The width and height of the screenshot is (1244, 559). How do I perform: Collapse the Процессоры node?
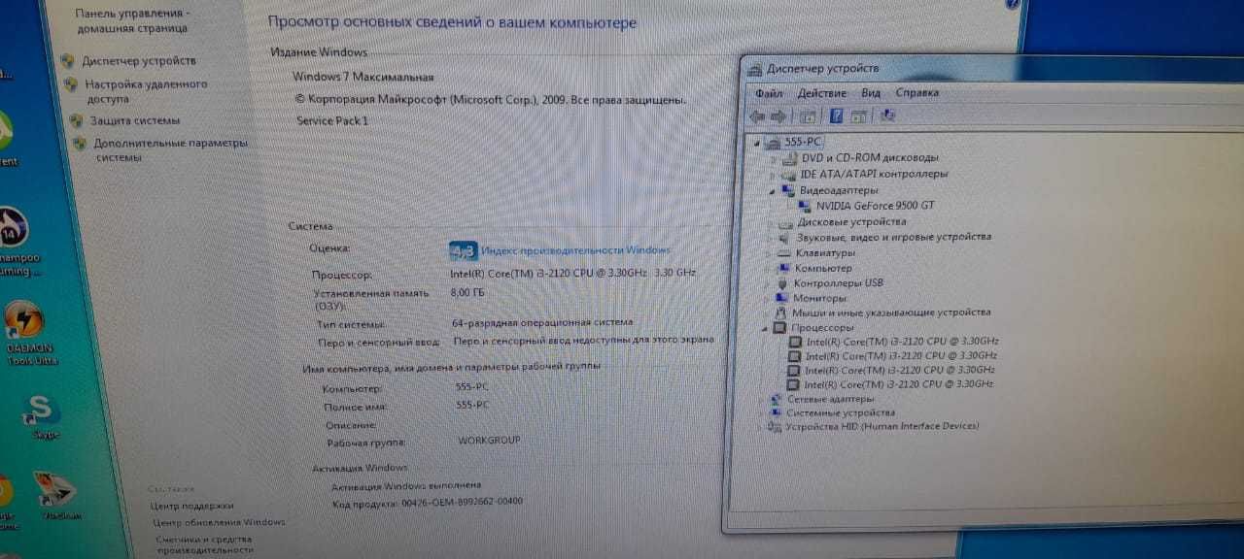765,329
